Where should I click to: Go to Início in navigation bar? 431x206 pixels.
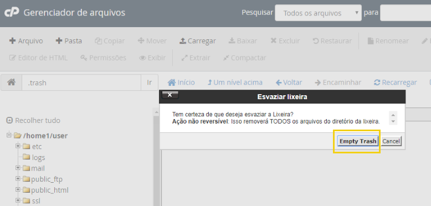tap(181, 83)
